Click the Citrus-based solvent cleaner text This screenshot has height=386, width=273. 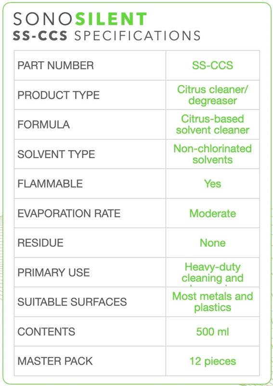[x=212, y=124]
